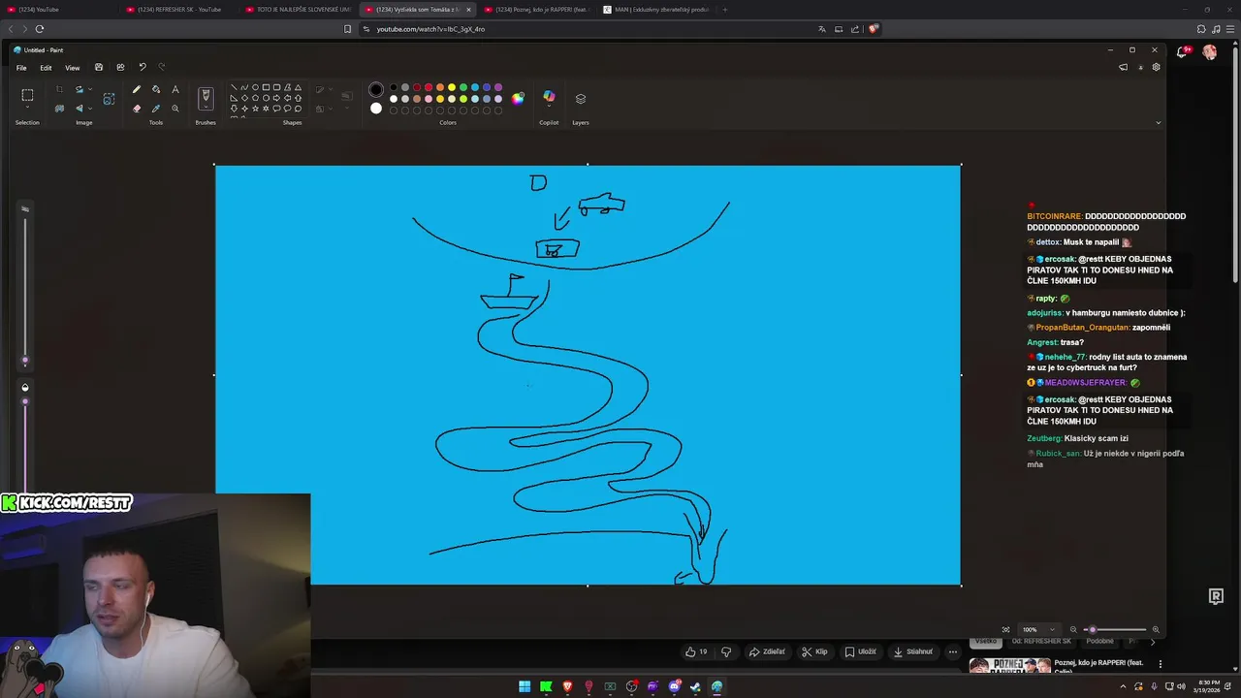Select the white Color 2 circle
1241x698 pixels.
click(x=376, y=108)
